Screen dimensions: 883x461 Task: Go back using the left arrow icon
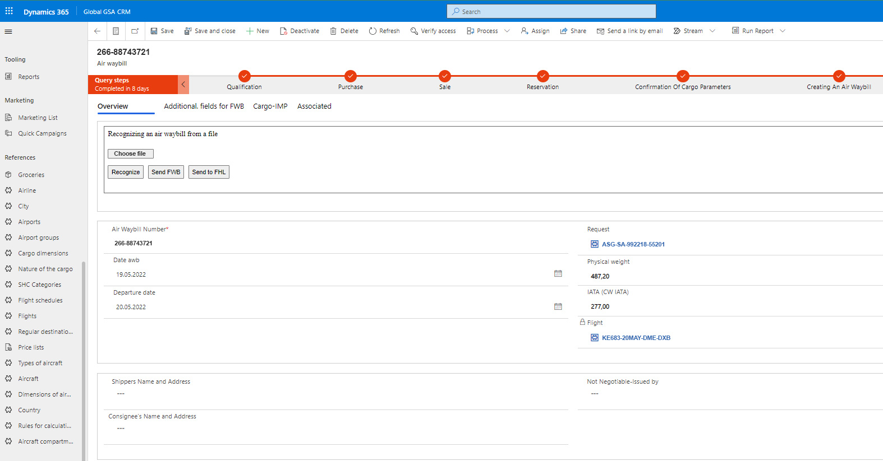coord(98,31)
